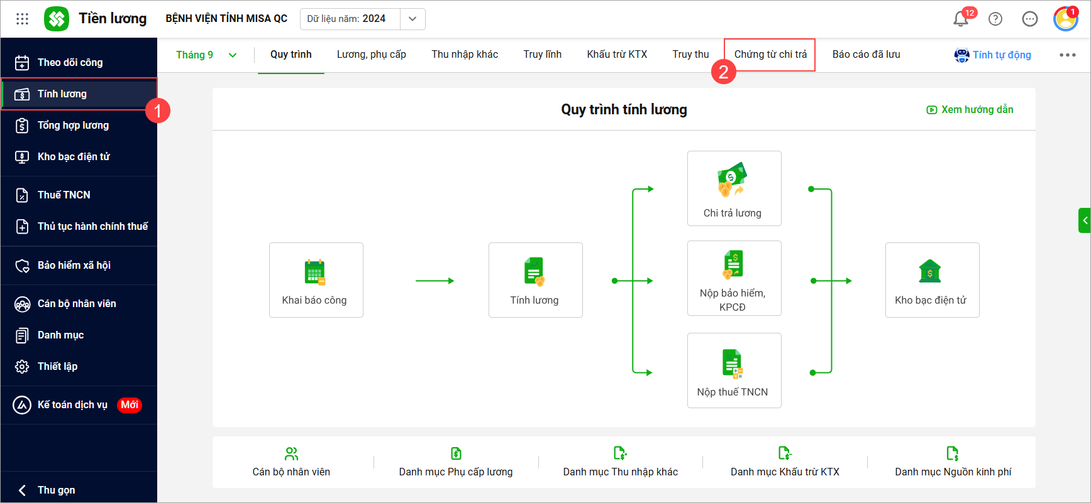Open Tổng hợp lương in sidebar
Viewport: 1091px width, 503px height.
pos(79,125)
